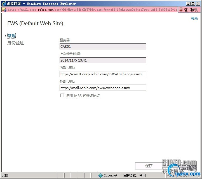The width and height of the screenshot is (202, 179).
Task: Click the 证书错误 label
Action: 191,10
